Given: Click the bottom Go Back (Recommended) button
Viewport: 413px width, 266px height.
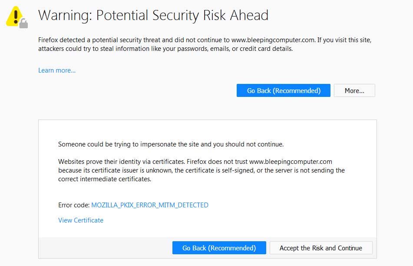Looking at the screenshot, I should coord(219,248).
